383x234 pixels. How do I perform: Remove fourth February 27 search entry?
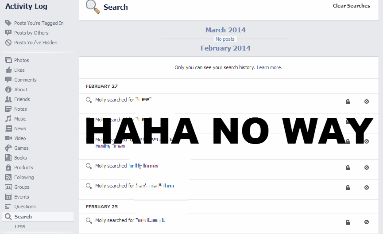[x=366, y=168]
